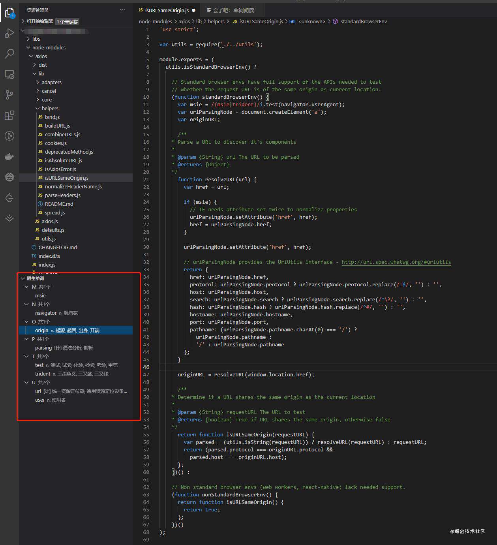This screenshot has width=497, height=545.
Task: Click node_modules in breadcrumb
Action: [x=156, y=22]
